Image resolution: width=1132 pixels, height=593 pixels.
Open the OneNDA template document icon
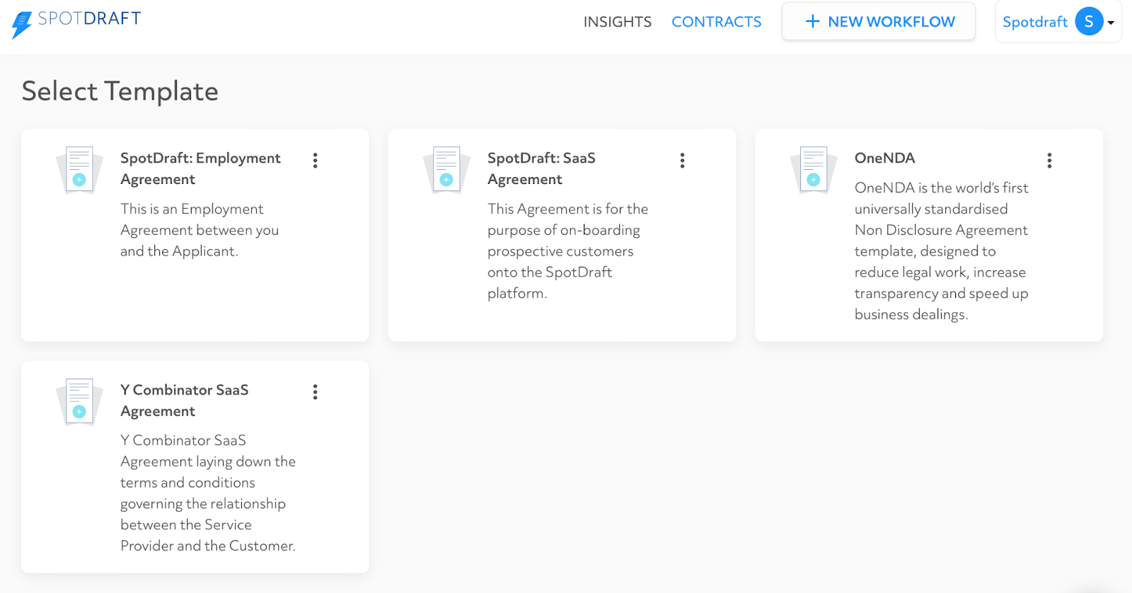814,170
